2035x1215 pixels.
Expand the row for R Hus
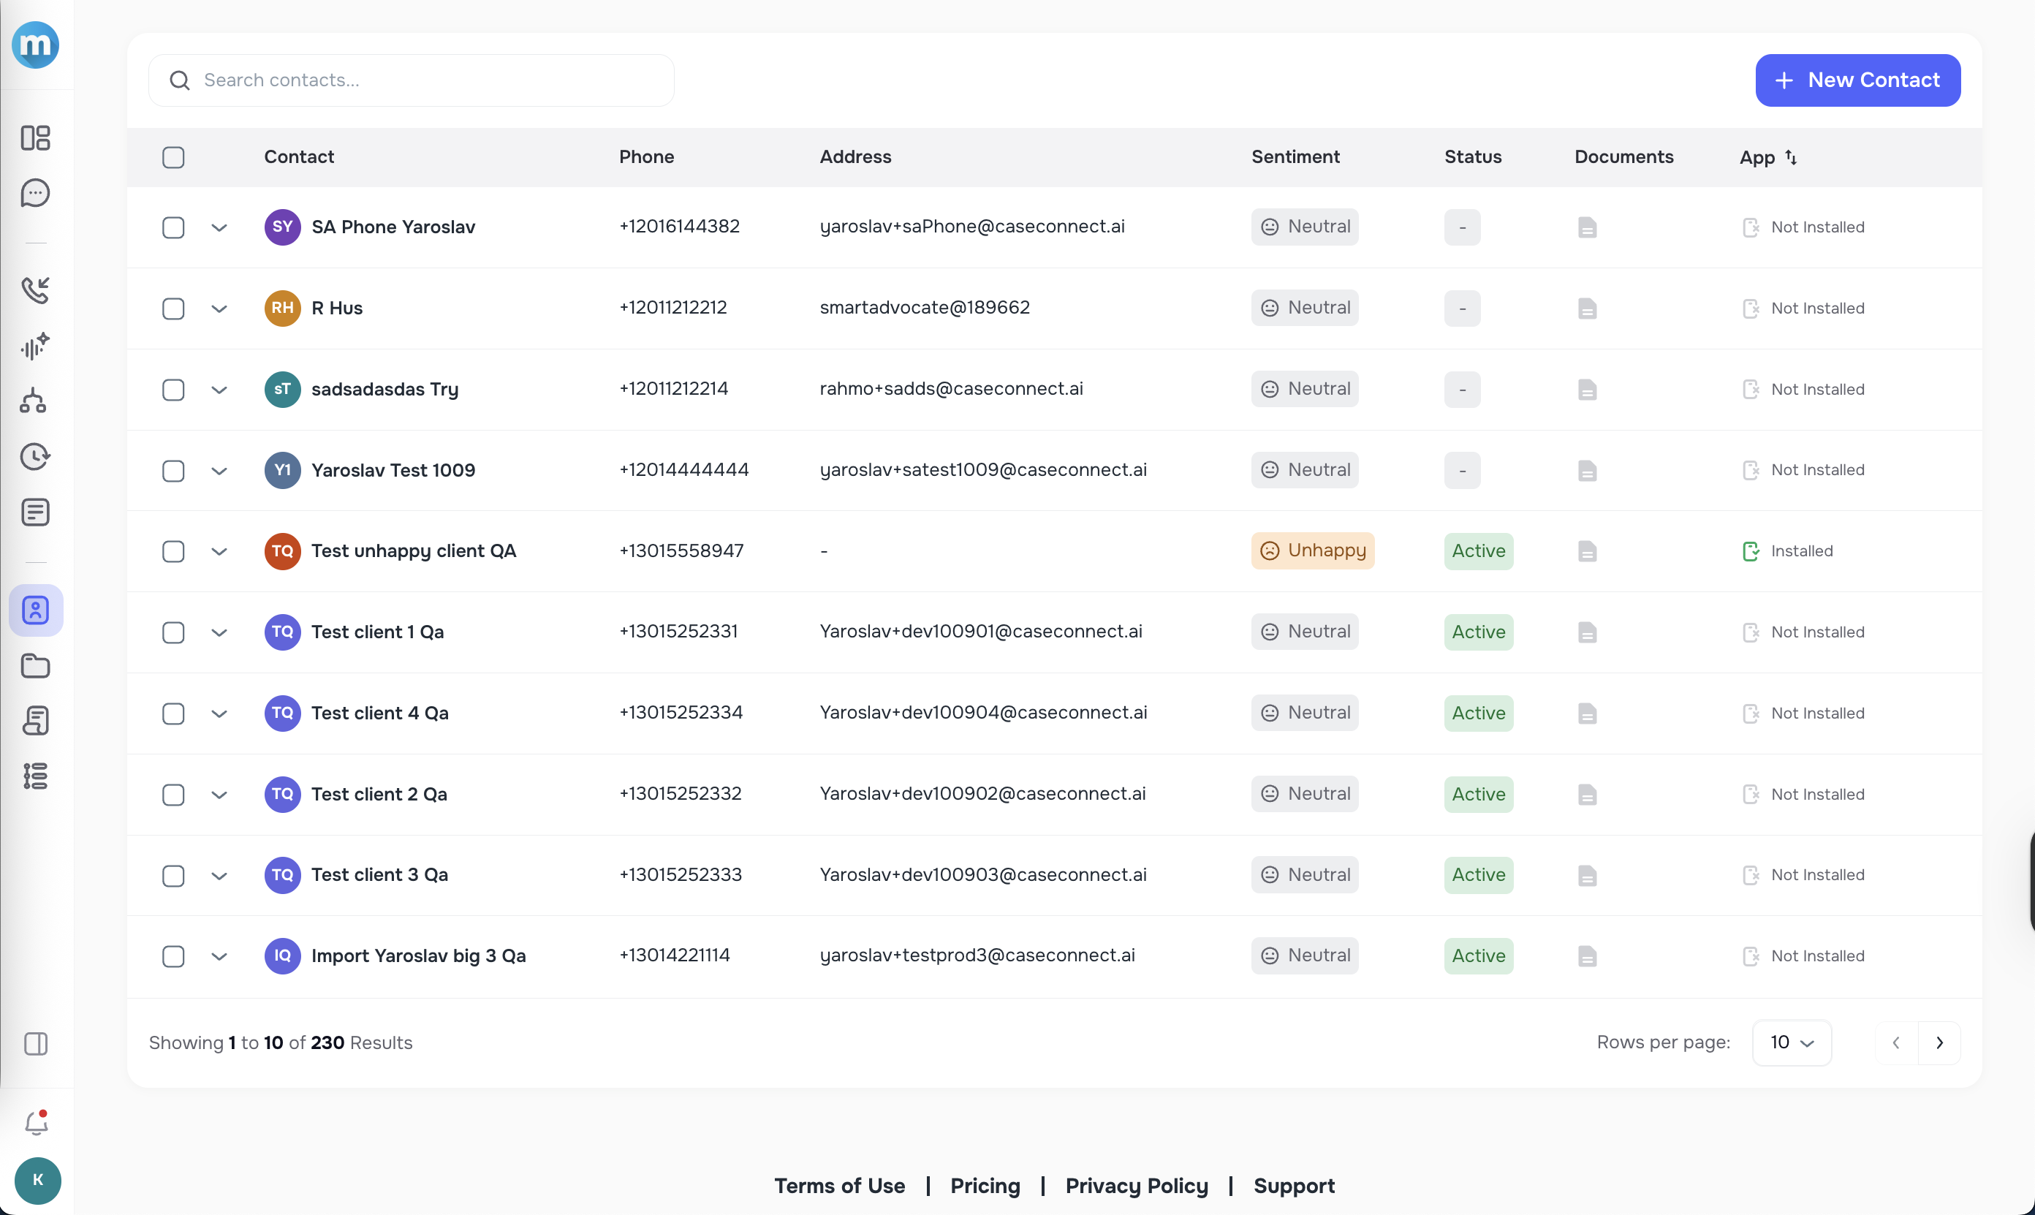click(x=219, y=309)
